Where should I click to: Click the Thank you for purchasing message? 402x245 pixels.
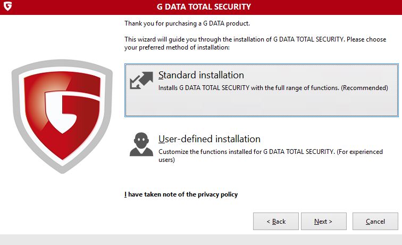click(x=187, y=23)
